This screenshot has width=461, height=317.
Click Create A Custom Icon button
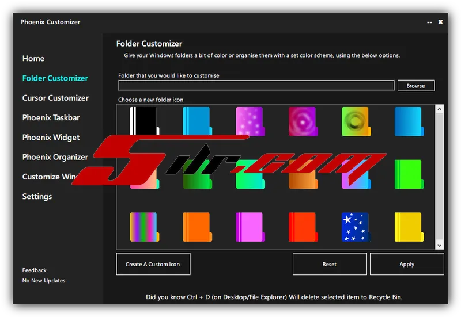(x=153, y=264)
